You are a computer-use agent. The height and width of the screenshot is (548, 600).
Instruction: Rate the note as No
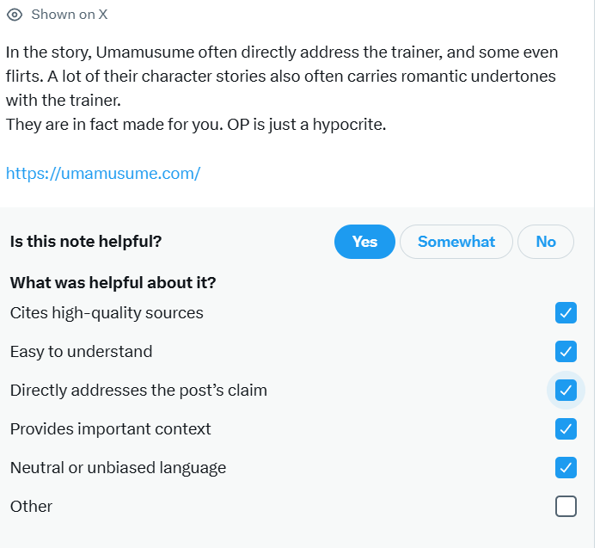click(546, 242)
